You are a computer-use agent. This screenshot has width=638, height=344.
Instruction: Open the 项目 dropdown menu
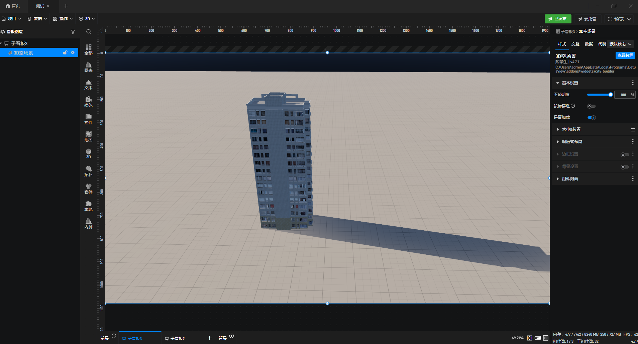coord(12,19)
